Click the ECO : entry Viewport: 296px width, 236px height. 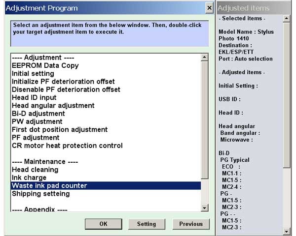(231, 167)
